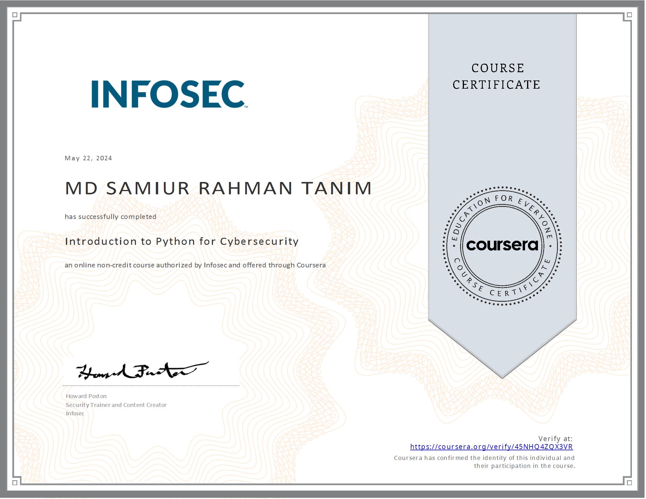Select the Security Trainer and Content Creator text
This screenshot has height=499, width=646.
116,405
